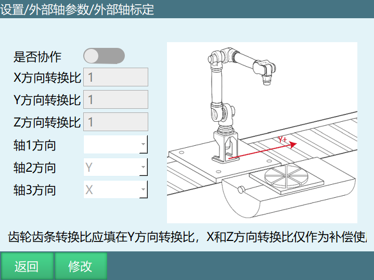Open the 轴2方向 dropdown showing Y

click(115, 167)
